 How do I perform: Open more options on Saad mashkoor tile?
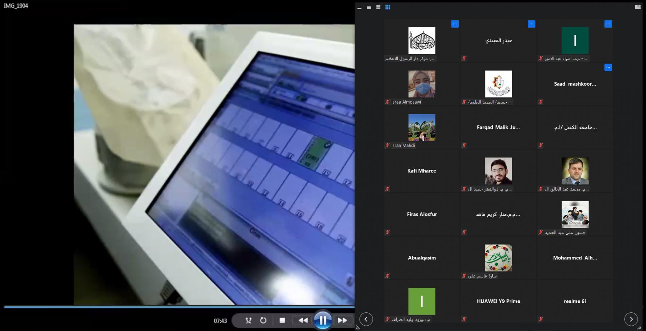click(x=608, y=67)
